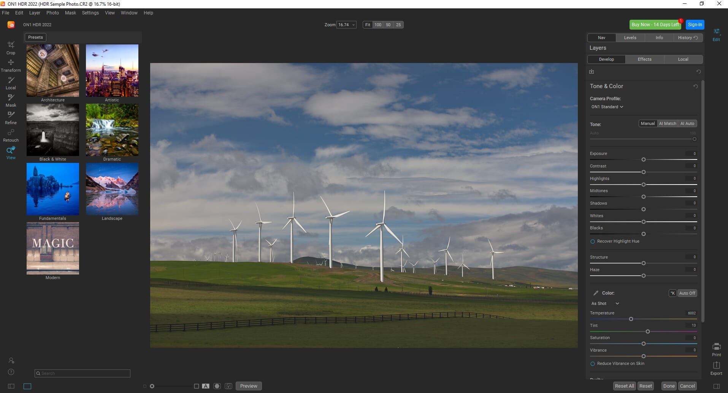Image resolution: width=728 pixels, height=393 pixels.
Task: Click the ON1 HDR orange logo icon
Action: pyautogui.click(x=11, y=25)
